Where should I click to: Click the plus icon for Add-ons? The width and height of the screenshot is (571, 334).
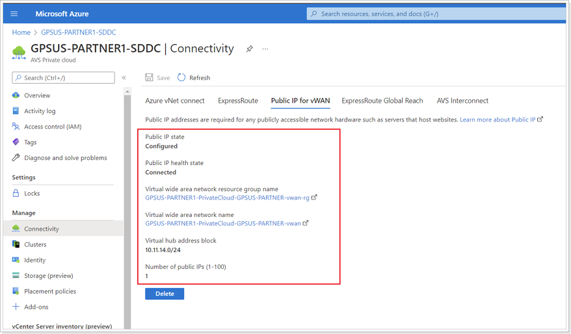16,307
